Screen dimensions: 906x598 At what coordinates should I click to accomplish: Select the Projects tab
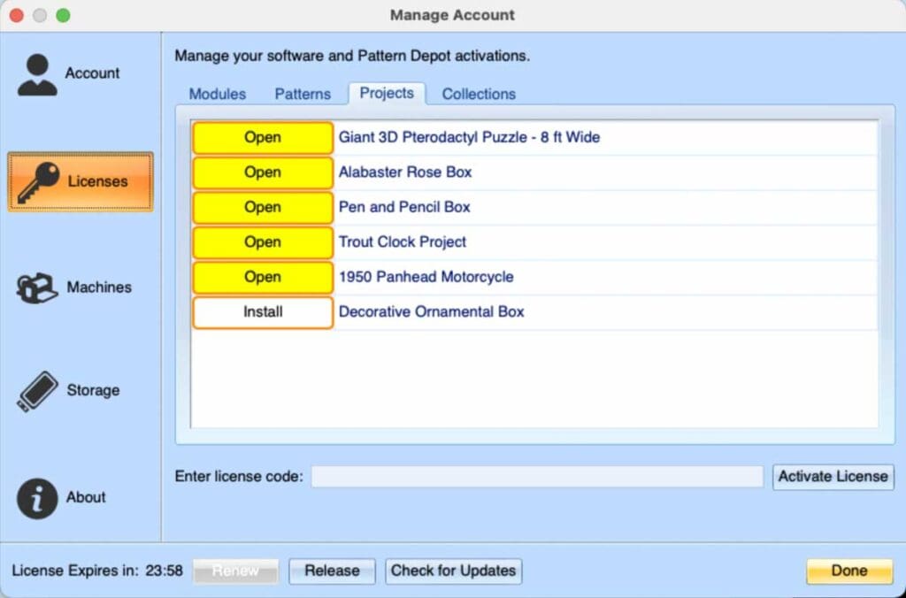387,93
